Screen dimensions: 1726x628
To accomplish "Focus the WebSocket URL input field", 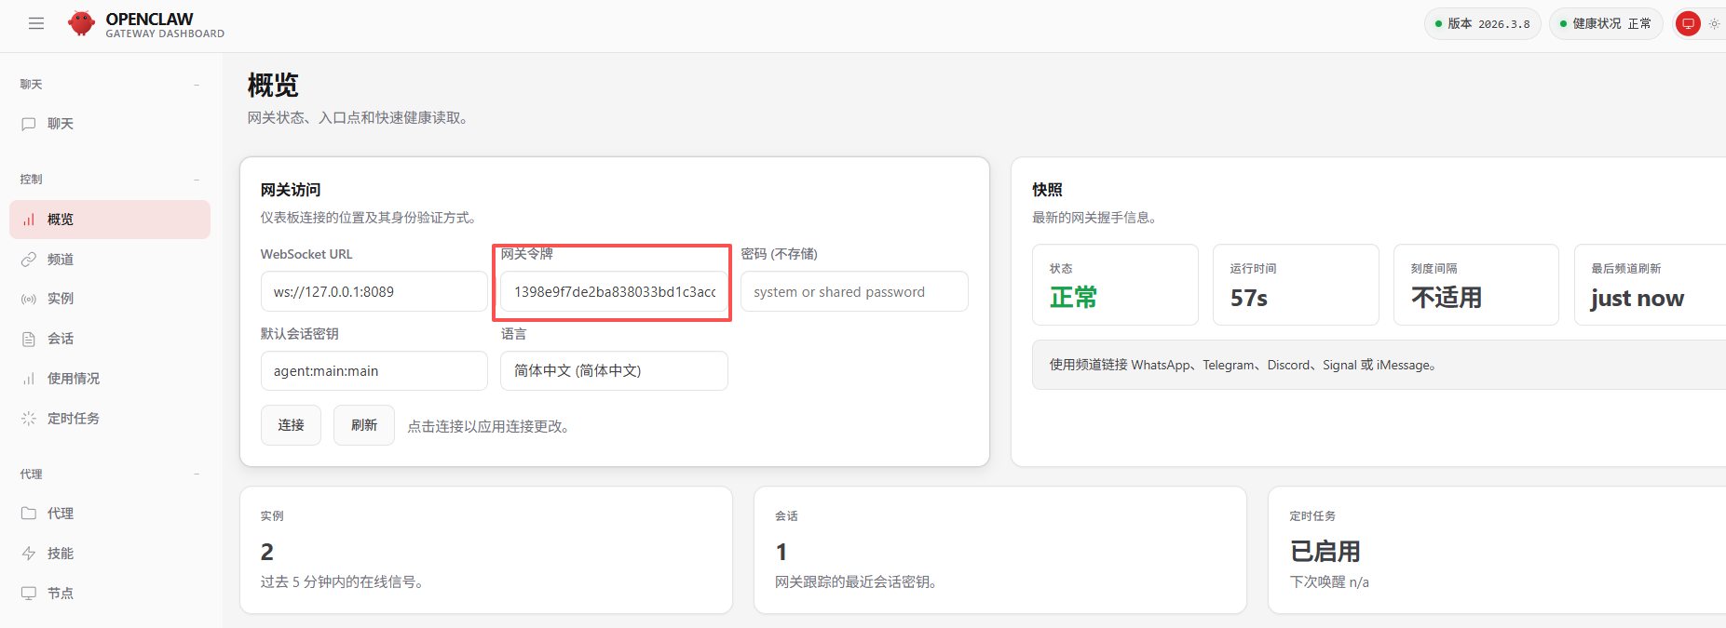I will pos(374,292).
